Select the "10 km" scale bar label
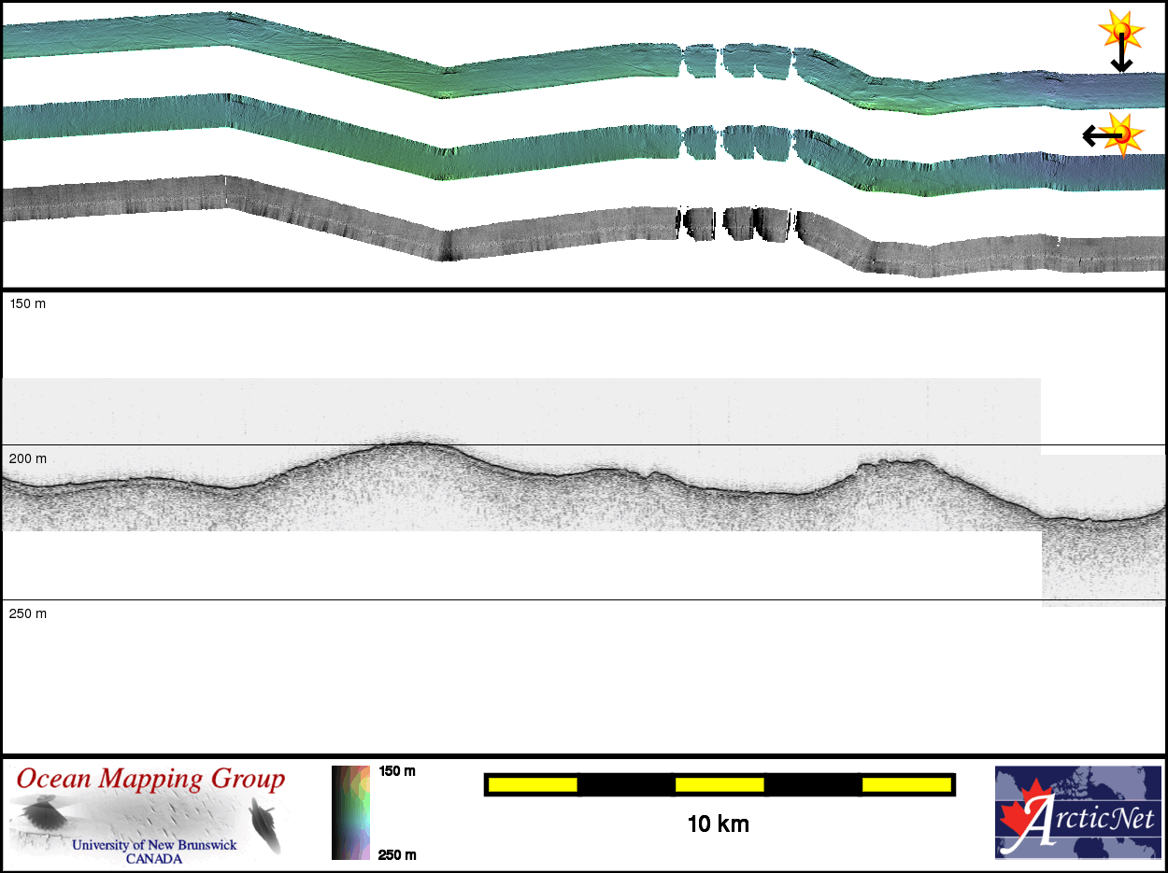Screen dimensions: 1168x873 (x=718, y=824)
